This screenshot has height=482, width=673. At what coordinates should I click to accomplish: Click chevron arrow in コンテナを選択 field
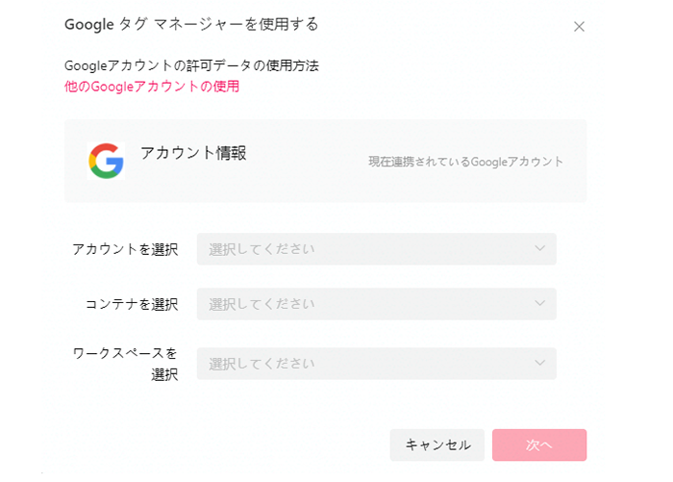click(x=540, y=303)
